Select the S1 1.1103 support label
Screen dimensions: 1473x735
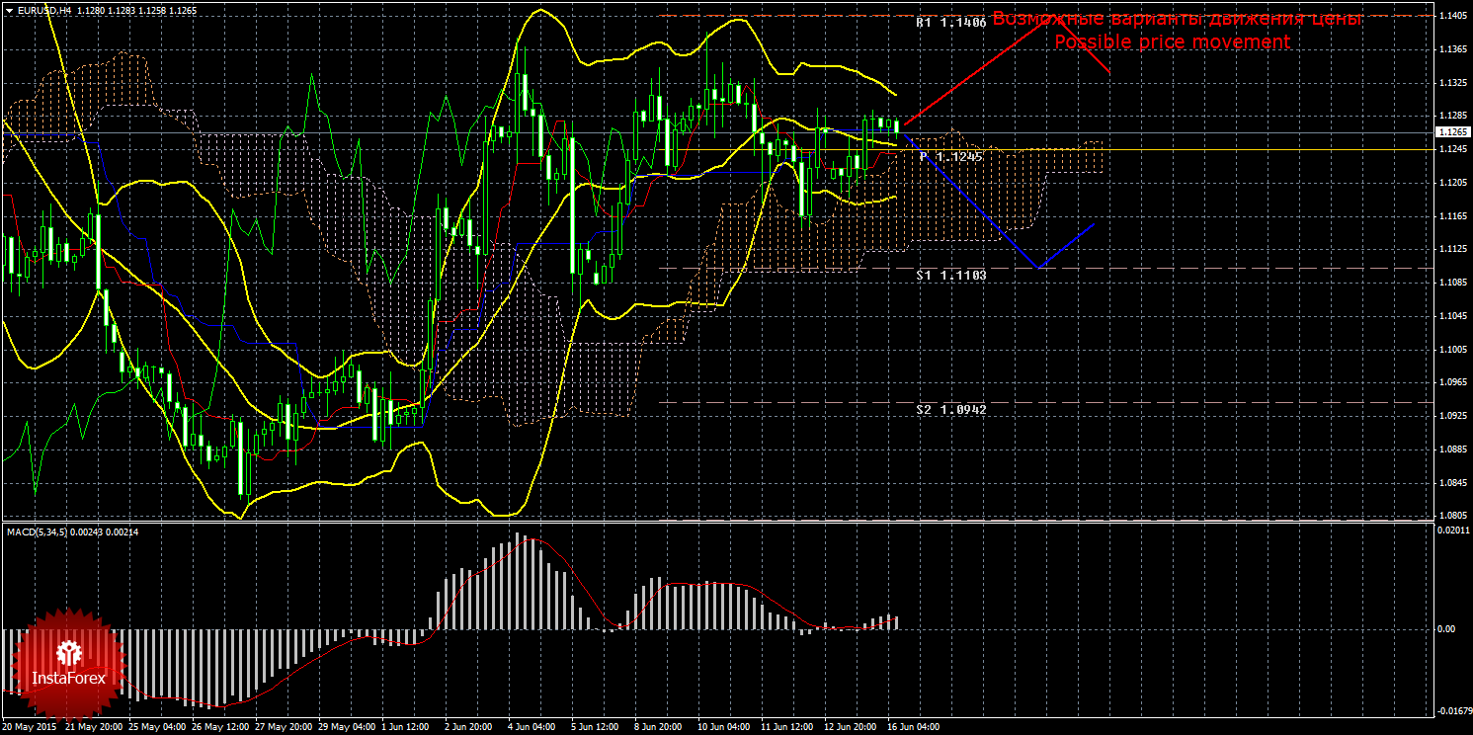click(x=950, y=276)
